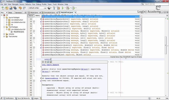
Task: Click the go to source icon in Javadoc popup
Action: 51,62
